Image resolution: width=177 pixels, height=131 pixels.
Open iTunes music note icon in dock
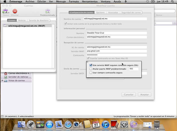105,124
